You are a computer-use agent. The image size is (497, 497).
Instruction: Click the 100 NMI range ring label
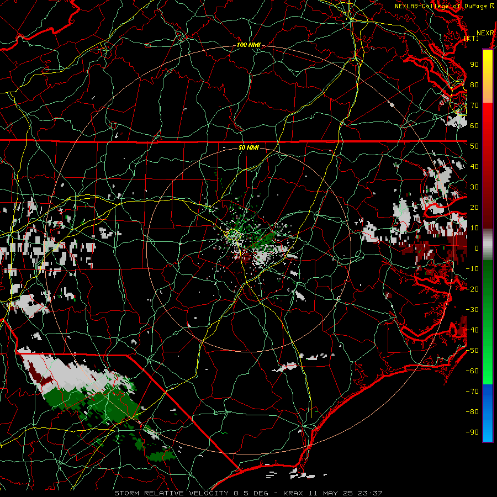click(x=249, y=45)
